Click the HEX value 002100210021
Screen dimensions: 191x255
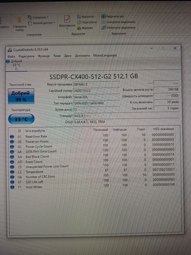pyautogui.click(x=163, y=169)
